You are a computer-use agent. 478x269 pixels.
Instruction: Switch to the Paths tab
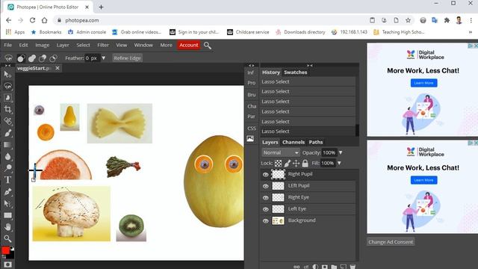point(316,142)
